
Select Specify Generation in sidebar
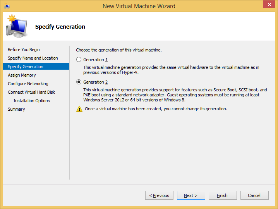coord(26,67)
